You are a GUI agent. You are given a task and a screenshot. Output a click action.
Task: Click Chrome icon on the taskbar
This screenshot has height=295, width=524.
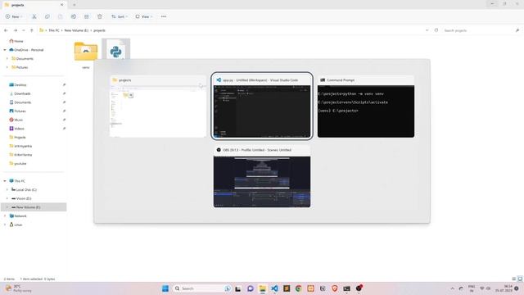tap(298, 288)
